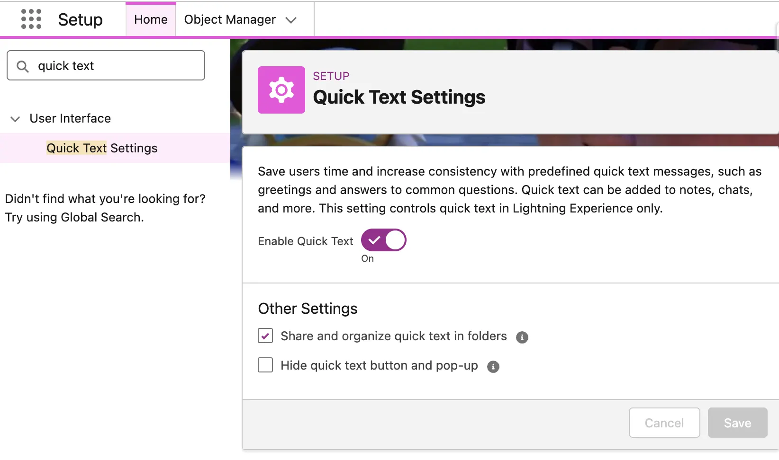Toggle Enable Quick Text switch off

383,240
